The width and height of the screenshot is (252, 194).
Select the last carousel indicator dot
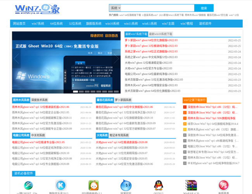116,92
